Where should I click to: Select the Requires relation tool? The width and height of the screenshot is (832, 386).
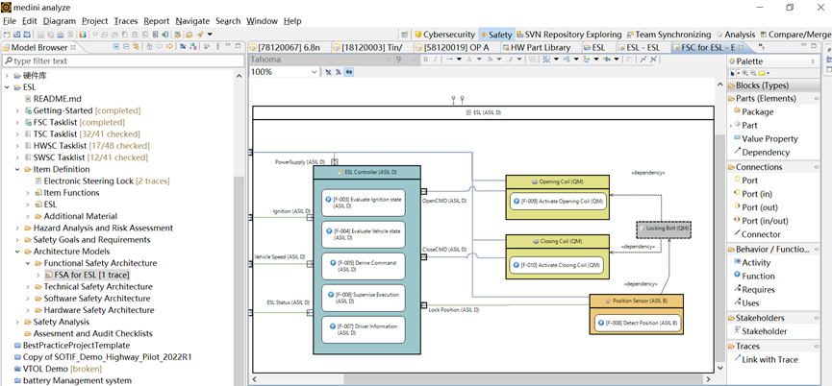(754, 290)
